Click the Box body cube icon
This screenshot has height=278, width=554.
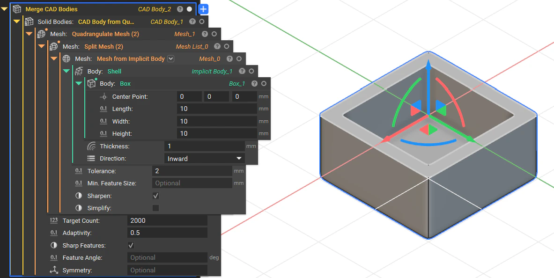(91, 84)
